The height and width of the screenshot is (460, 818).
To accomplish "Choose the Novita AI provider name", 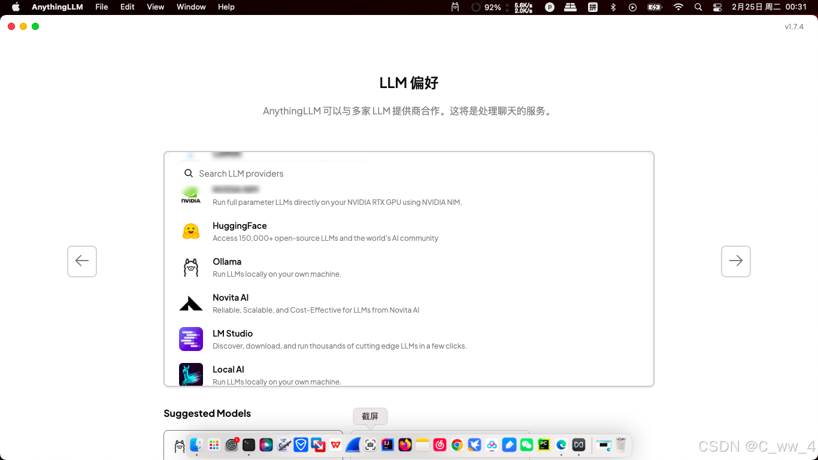I will point(231,298).
